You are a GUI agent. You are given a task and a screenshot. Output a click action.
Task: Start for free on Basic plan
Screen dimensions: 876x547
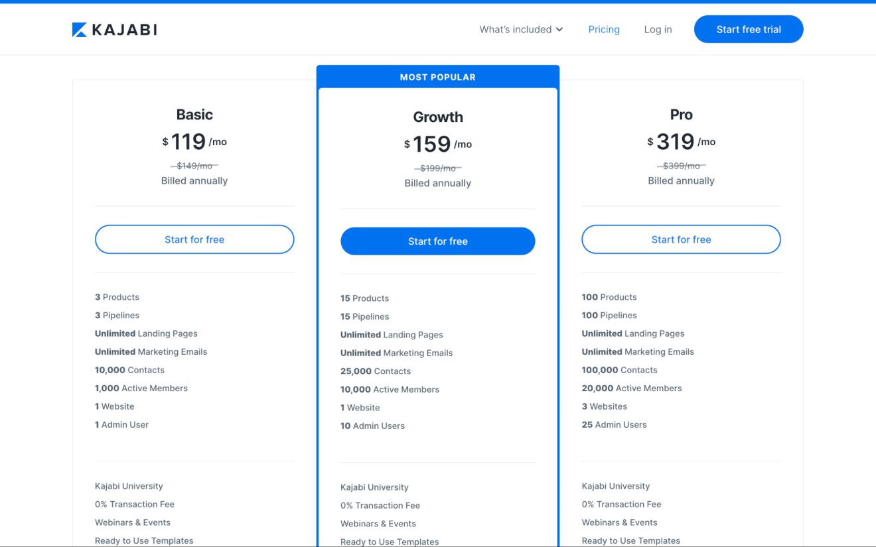[x=194, y=239]
